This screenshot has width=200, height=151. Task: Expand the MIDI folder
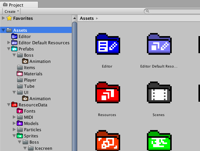tap(14, 117)
